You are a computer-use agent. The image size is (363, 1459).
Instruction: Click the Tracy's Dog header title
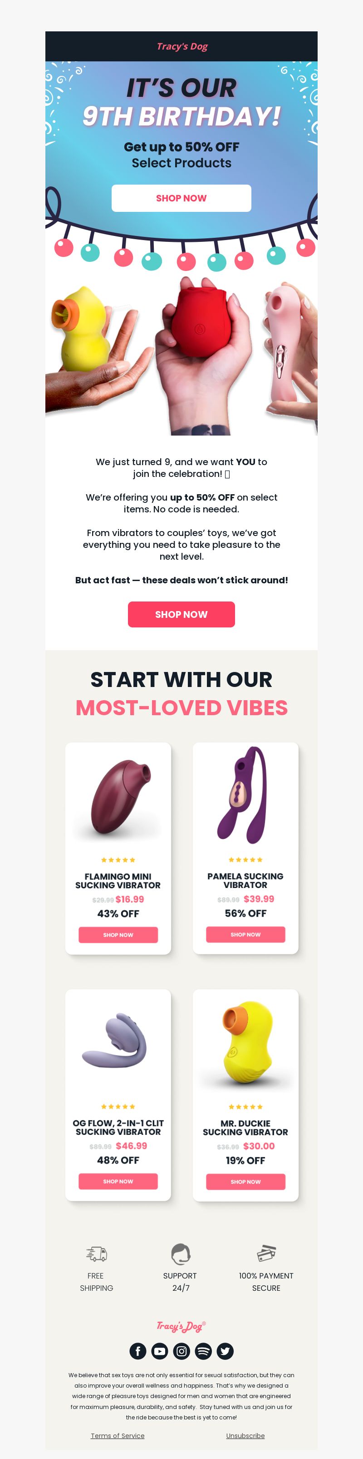click(182, 46)
